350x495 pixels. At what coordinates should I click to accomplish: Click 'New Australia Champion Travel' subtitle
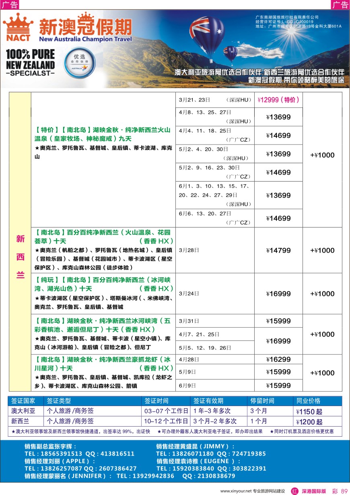85,39
